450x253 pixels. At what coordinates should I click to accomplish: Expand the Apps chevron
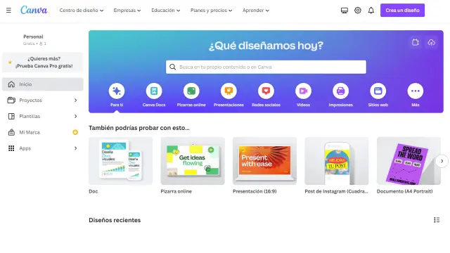pyautogui.click(x=75, y=148)
